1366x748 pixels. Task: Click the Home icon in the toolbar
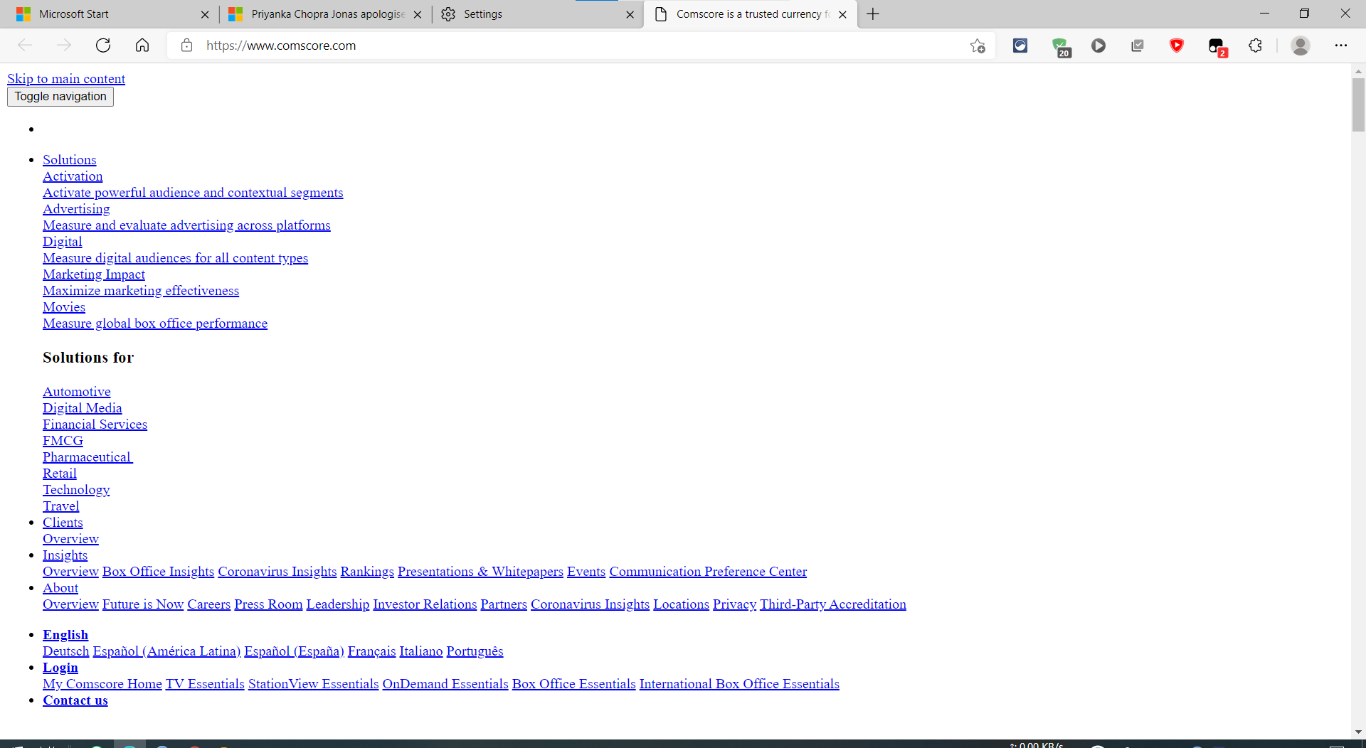click(142, 45)
